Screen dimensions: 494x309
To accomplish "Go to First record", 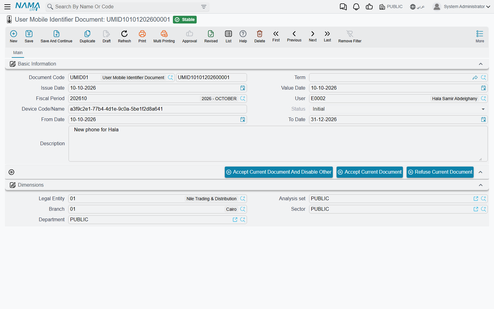I will click(276, 36).
